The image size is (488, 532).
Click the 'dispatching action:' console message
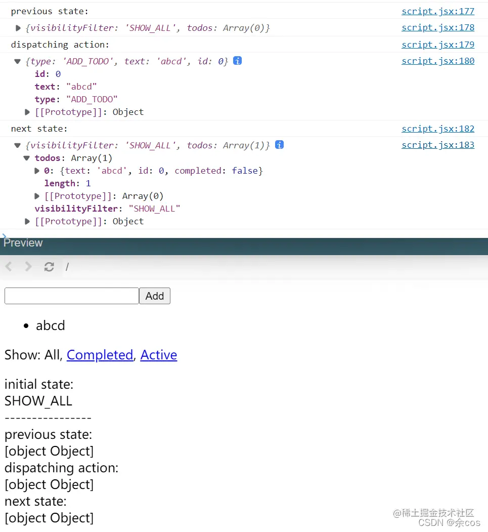pyautogui.click(x=60, y=45)
